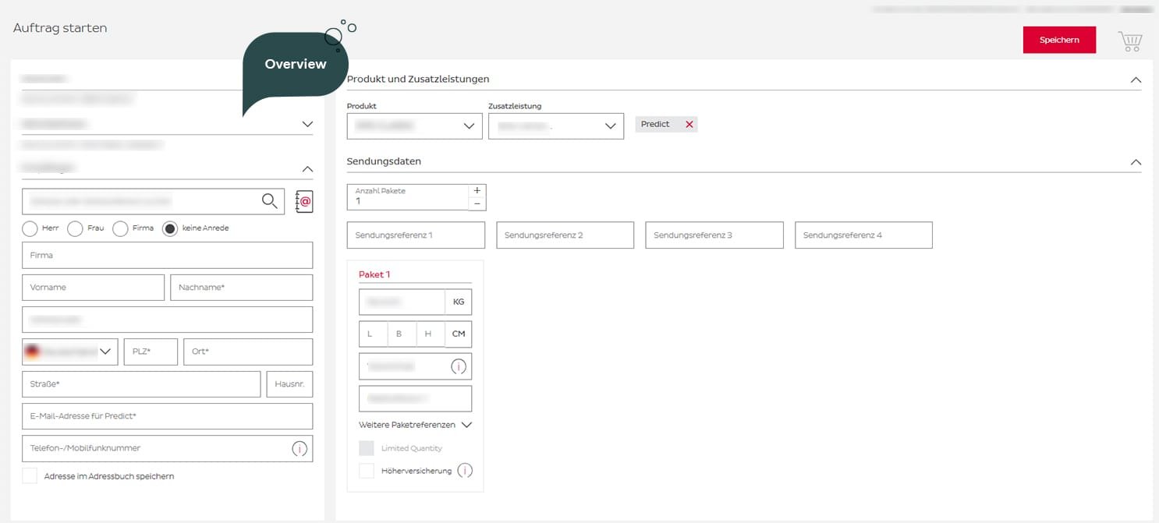Click the info icon beside Telefon-/Mobilfunknummer
Screen dimensions: 1159x523
pyautogui.click(x=299, y=449)
